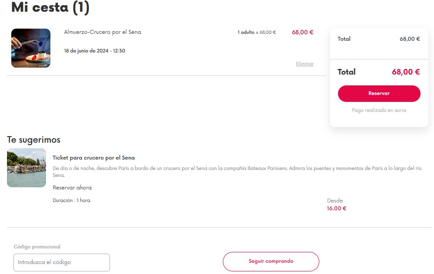Click the 1 adulto x 68,00 € quantity text

[x=256, y=33]
